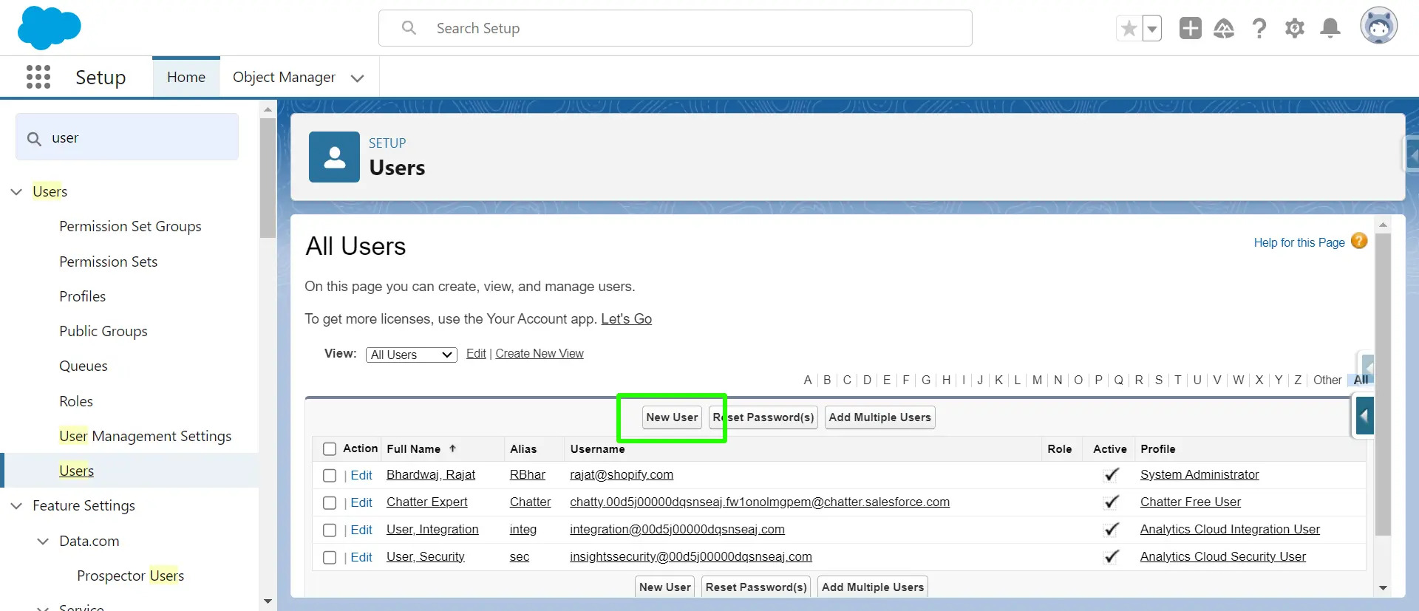Collapse the Feature Settings tree section
This screenshot has height=611, width=1419.
coord(16,505)
